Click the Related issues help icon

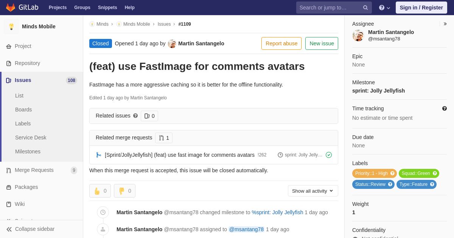coord(135,116)
